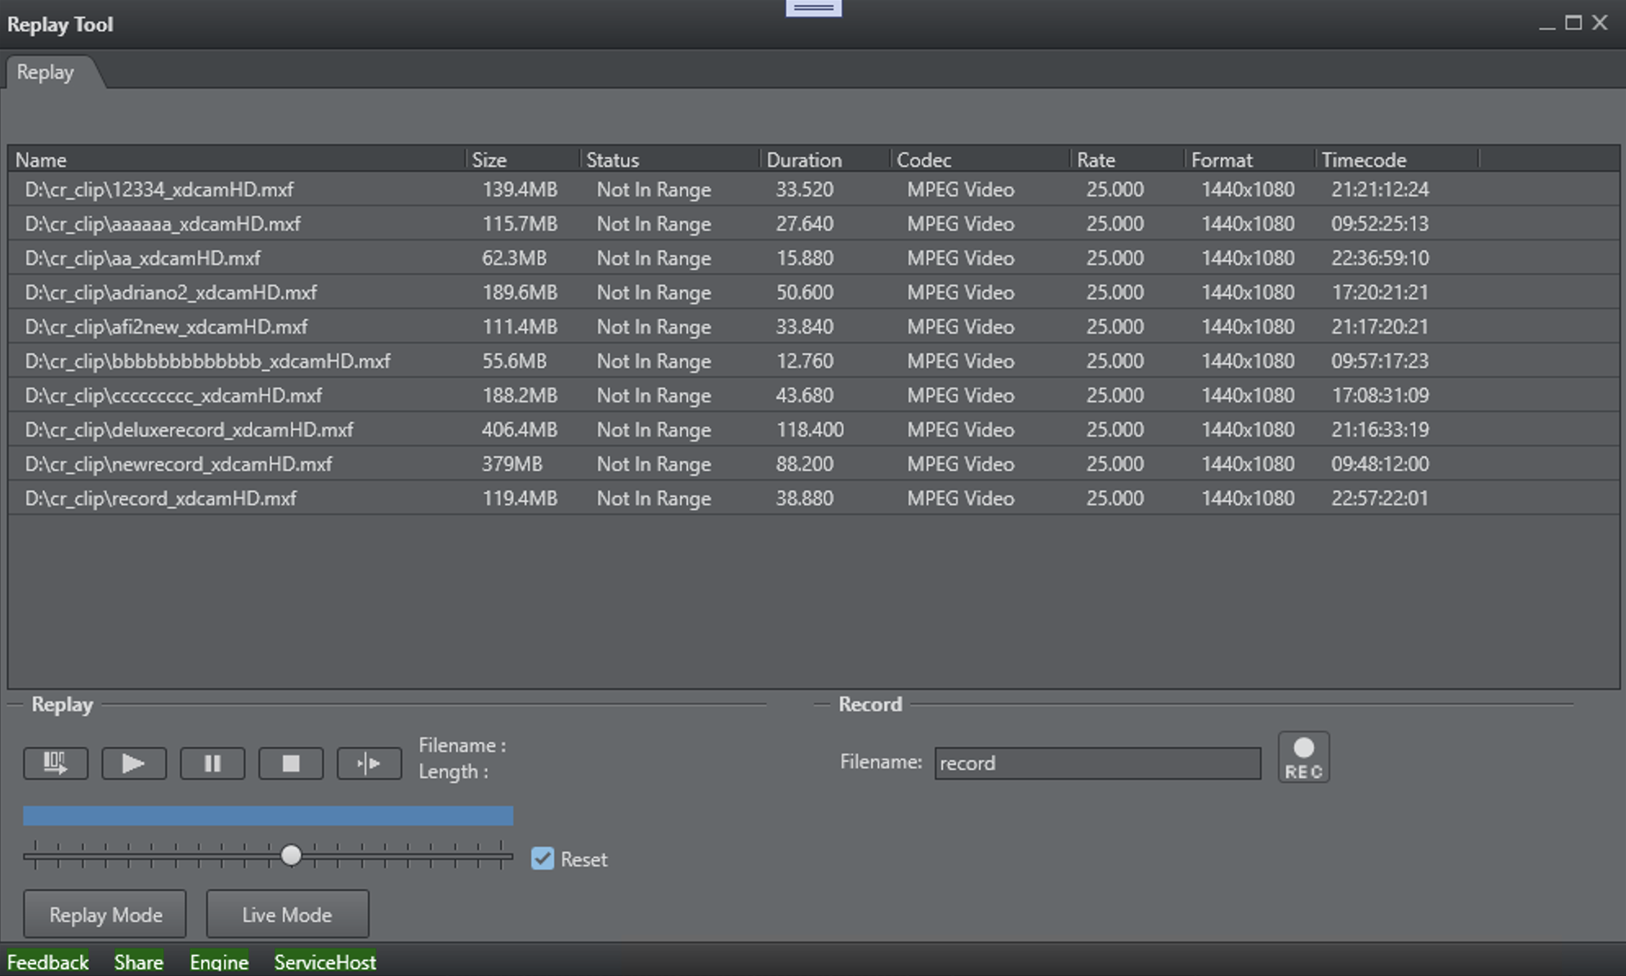Stop the replay playback
Image resolution: width=1626 pixels, height=976 pixels.
[x=291, y=763]
